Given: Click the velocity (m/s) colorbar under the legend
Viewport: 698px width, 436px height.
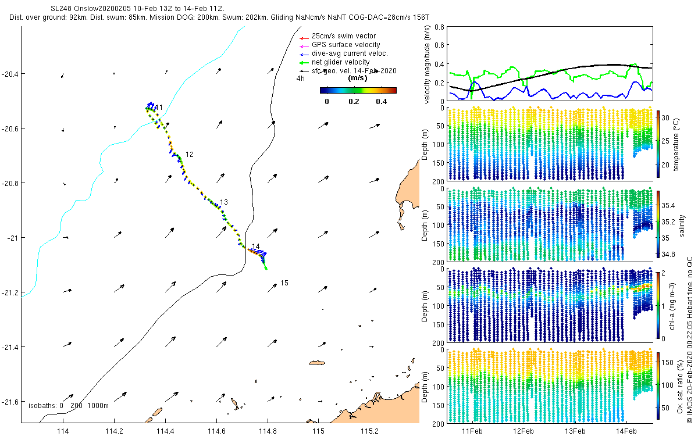Looking at the screenshot, I should 358,90.
